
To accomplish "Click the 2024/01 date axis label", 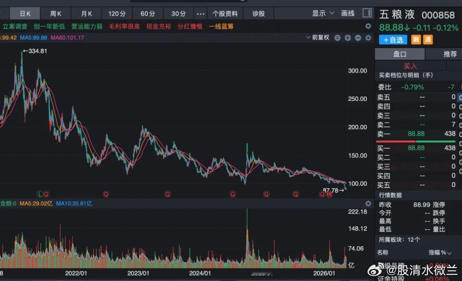I will pyautogui.click(x=200, y=274).
